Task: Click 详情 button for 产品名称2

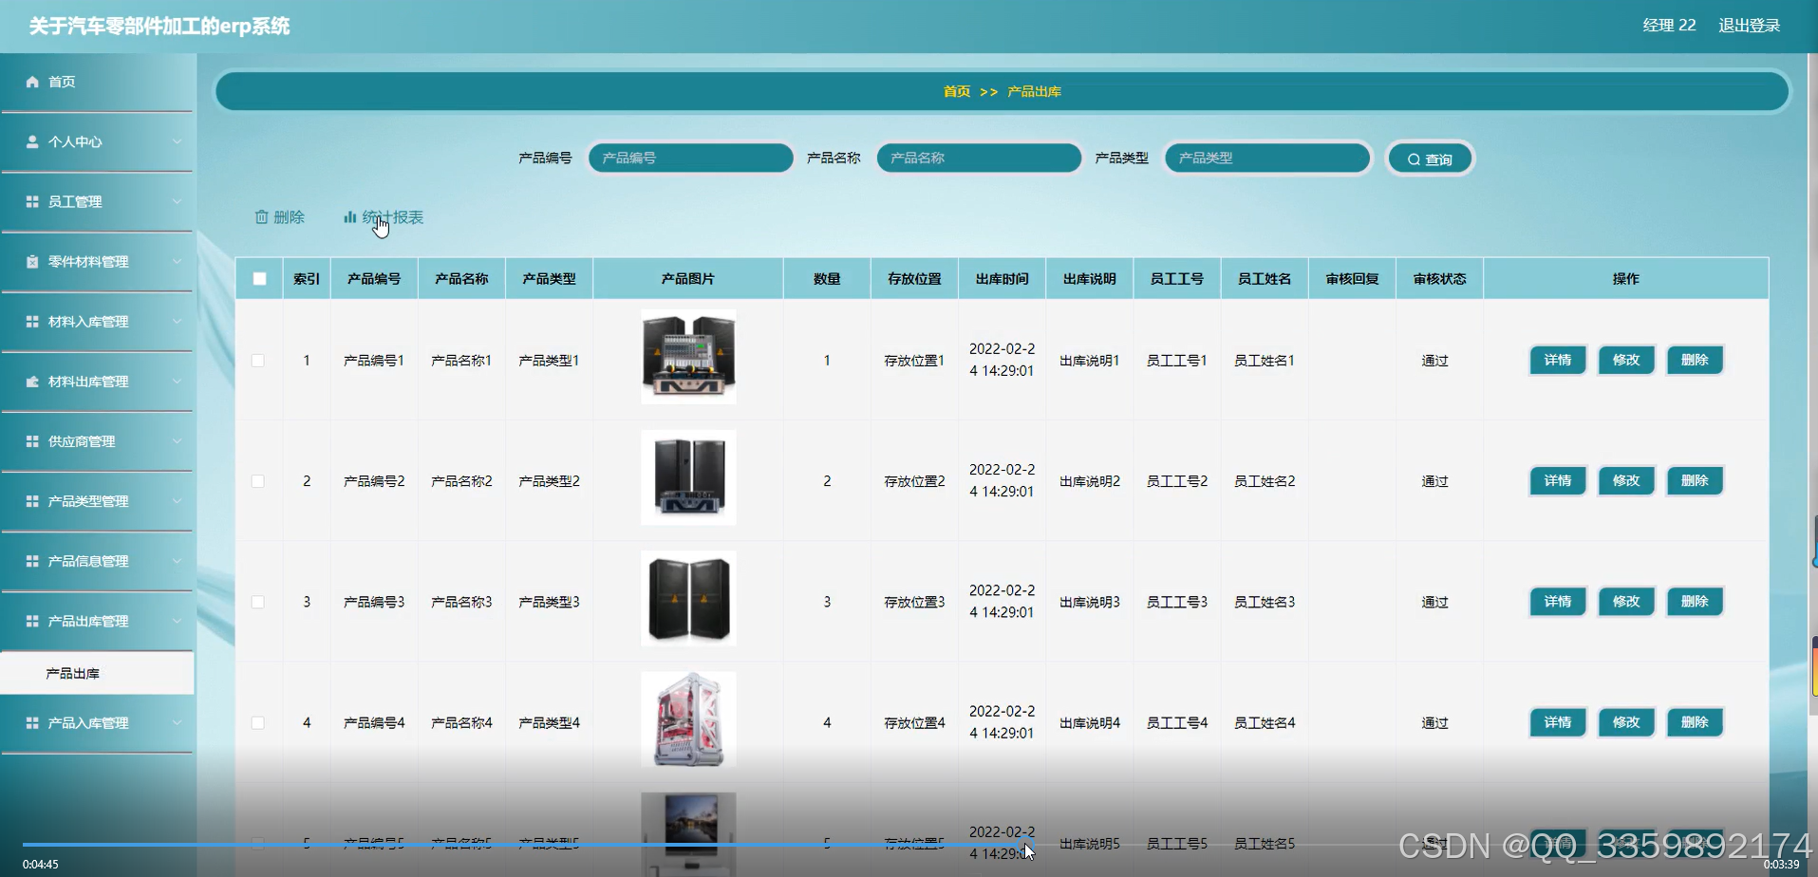Action: coord(1556,480)
